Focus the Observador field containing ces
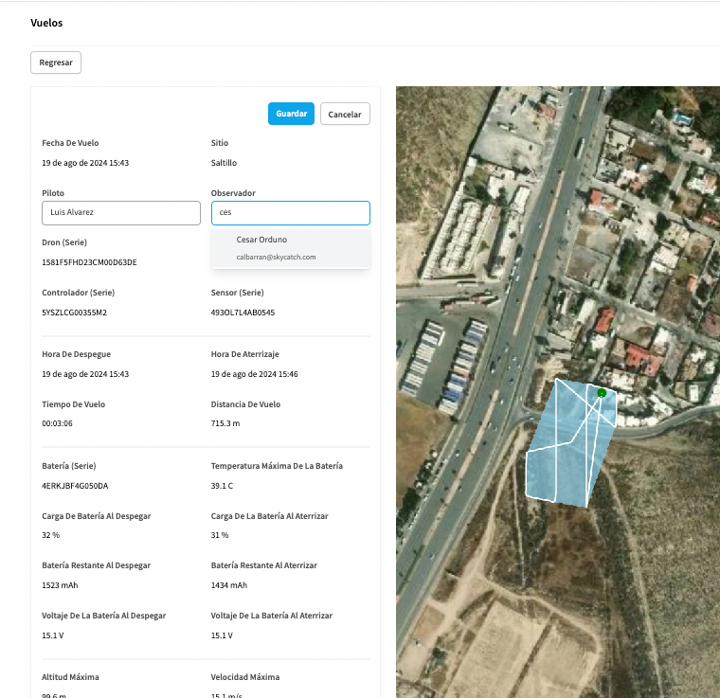The image size is (720, 698). 291,212
